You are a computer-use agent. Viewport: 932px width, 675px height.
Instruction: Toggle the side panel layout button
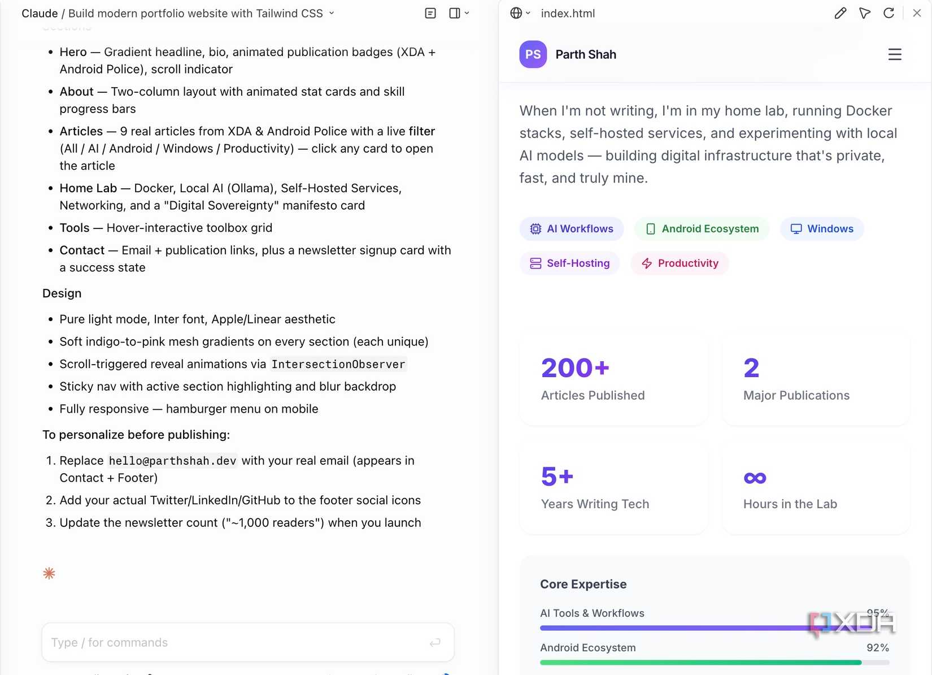point(455,13)
